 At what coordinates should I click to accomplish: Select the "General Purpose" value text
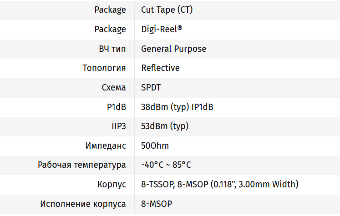pos(173,49)
